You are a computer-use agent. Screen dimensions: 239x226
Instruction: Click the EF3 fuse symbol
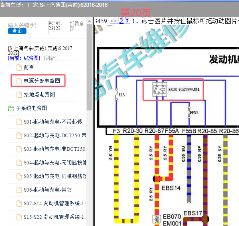click(116, 94)
